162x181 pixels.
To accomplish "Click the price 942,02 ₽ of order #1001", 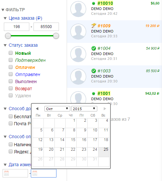I will click(152, 93).
